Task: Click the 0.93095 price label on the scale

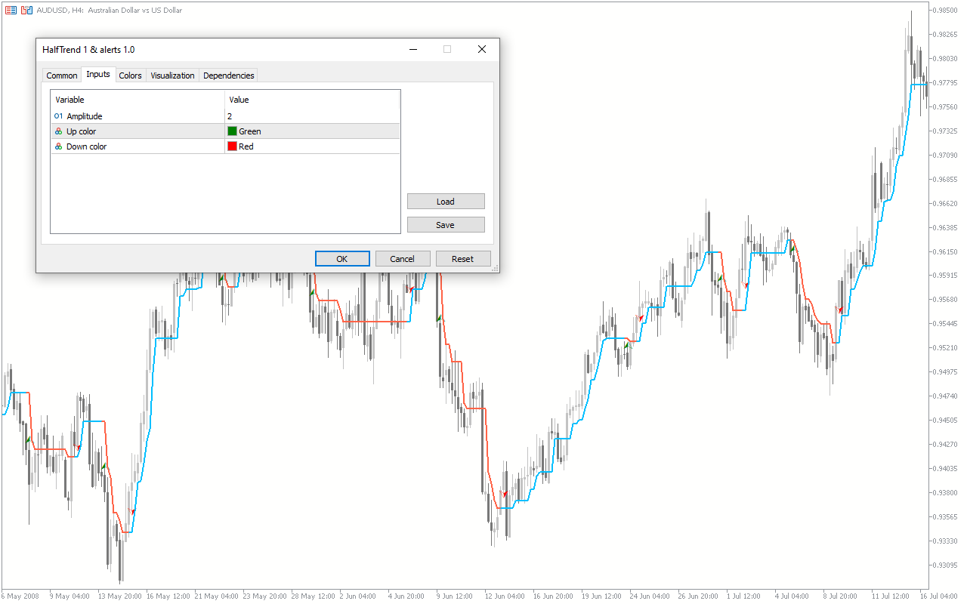Action: pyautogui.click(x=946, y=565)
